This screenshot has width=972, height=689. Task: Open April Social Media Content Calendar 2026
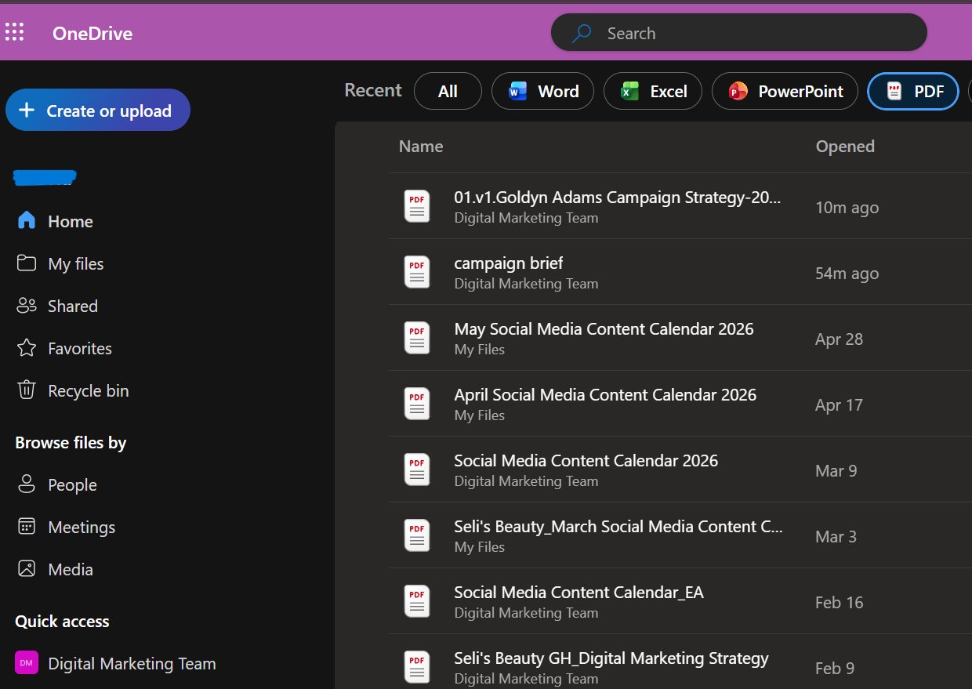[605, 395]
